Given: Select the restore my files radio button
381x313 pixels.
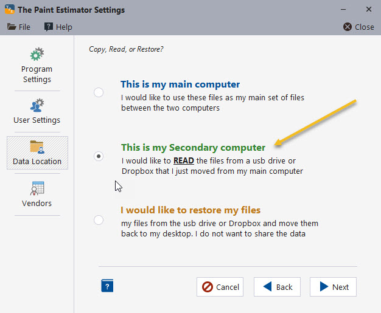Looking at the screenshot, I should (x=99, y=220).
